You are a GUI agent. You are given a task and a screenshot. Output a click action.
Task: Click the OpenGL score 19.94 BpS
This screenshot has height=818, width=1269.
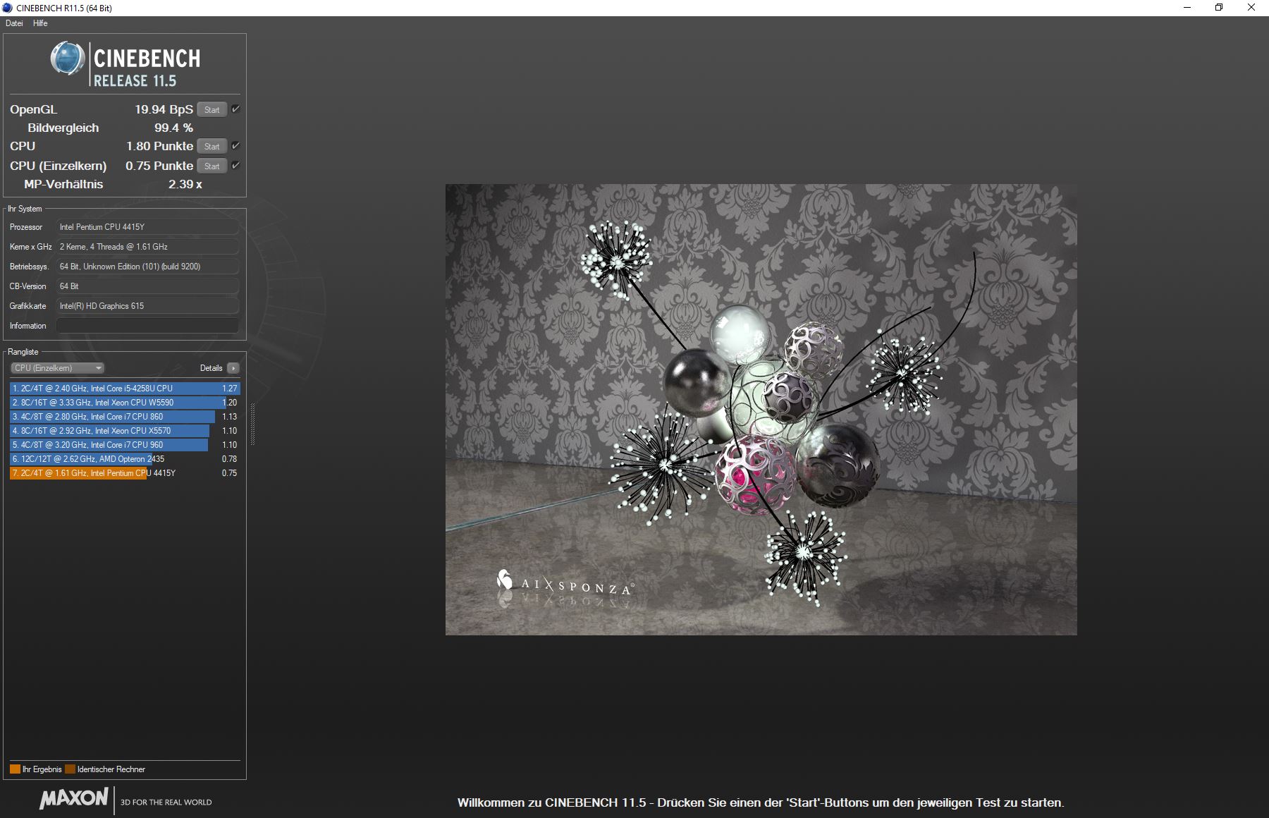pos(164,109)
